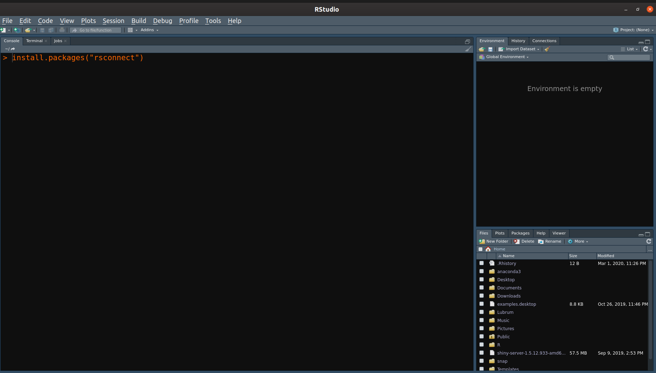The width and height of the screenshot is (656, 373).
Task: Click the Create a Project icon
Action: 17,30
